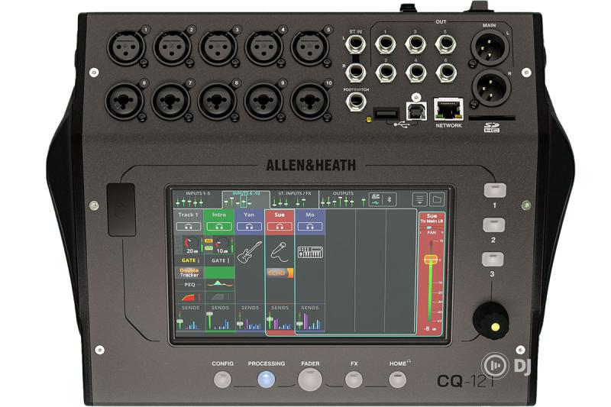Select the Intro channel name header
The height and width of the screenshot is (407, 611).
(x=219, y=215)
